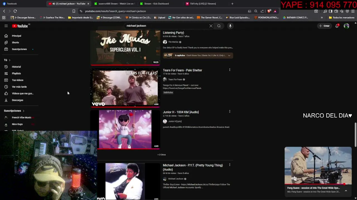Open Michael Jackson channel name link

pyautogui.click(x=176, y=179)
